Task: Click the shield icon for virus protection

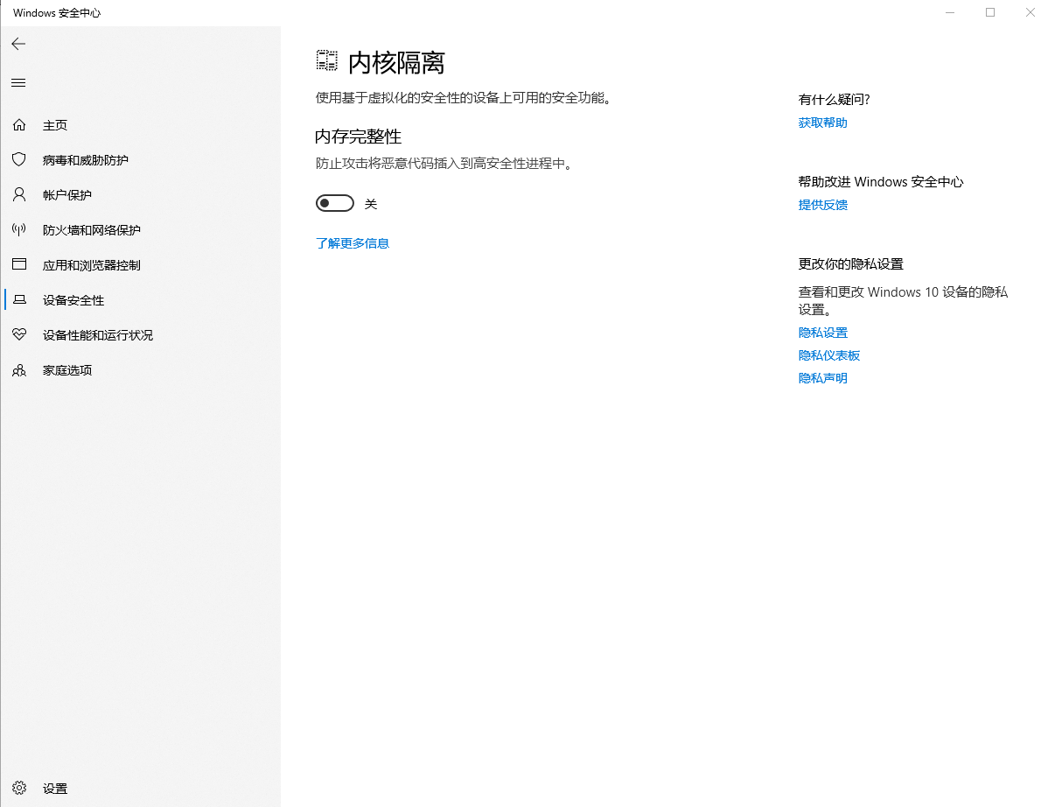Action: (19, 160)
